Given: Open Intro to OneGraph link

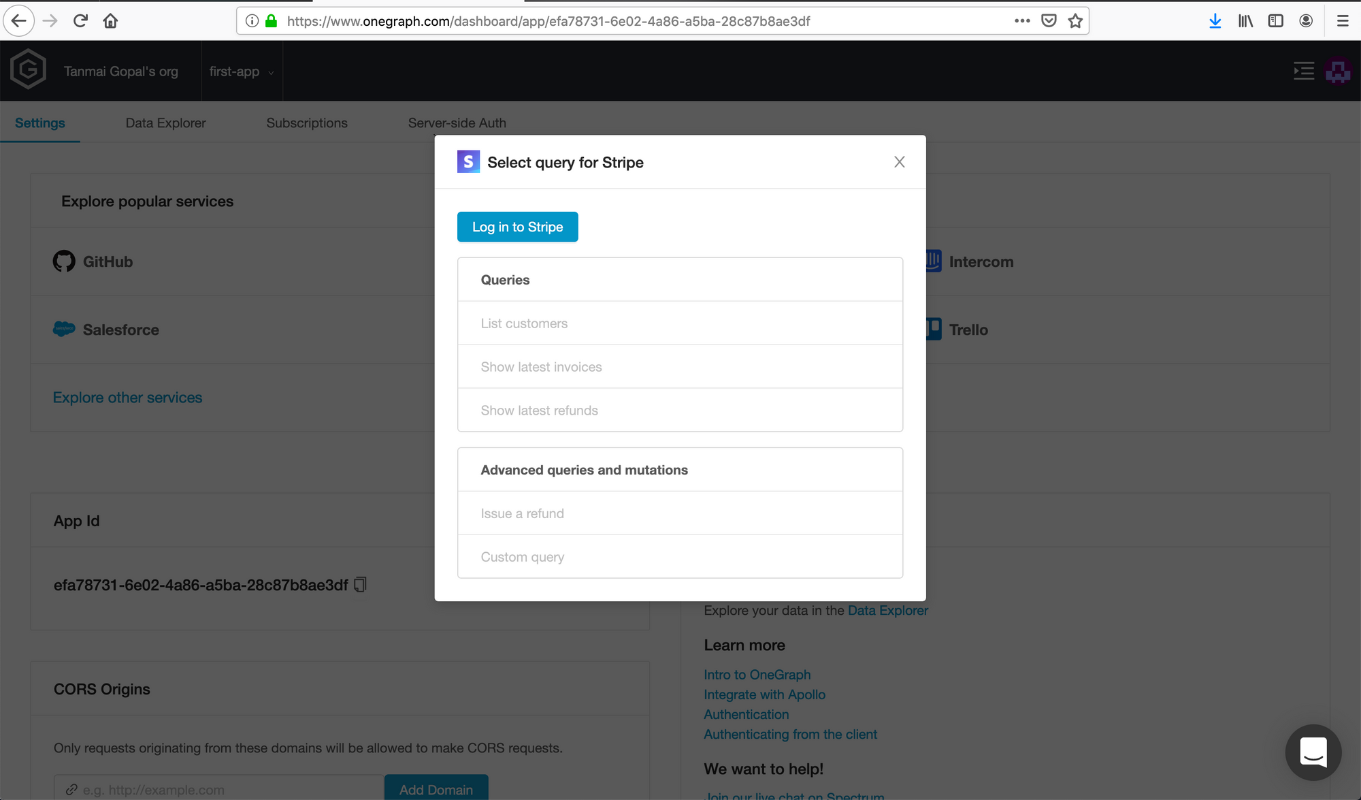Looking at the screenshot, I should (757, 675).
